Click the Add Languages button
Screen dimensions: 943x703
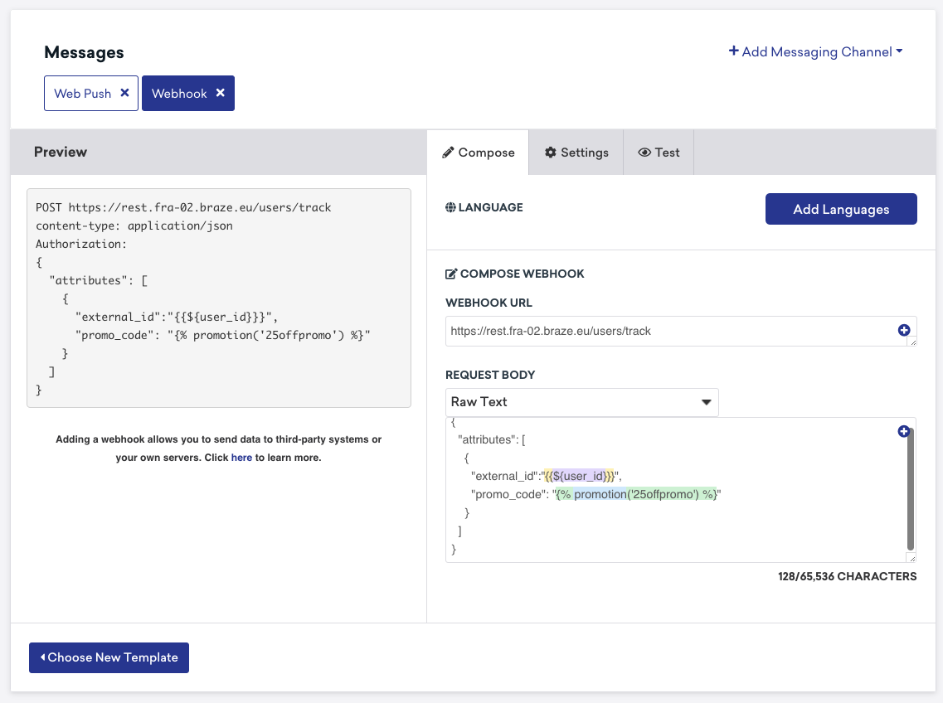pos(840,209)
